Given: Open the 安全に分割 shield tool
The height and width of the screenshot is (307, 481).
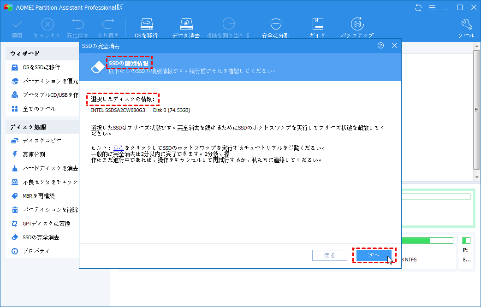Looking at the screenshot, I should (275, 28).
